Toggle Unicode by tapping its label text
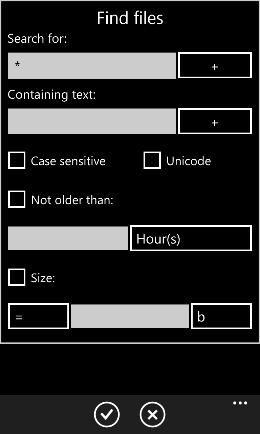Image resolution: width=260 pixels, height=434 pixels. (188, 161)
